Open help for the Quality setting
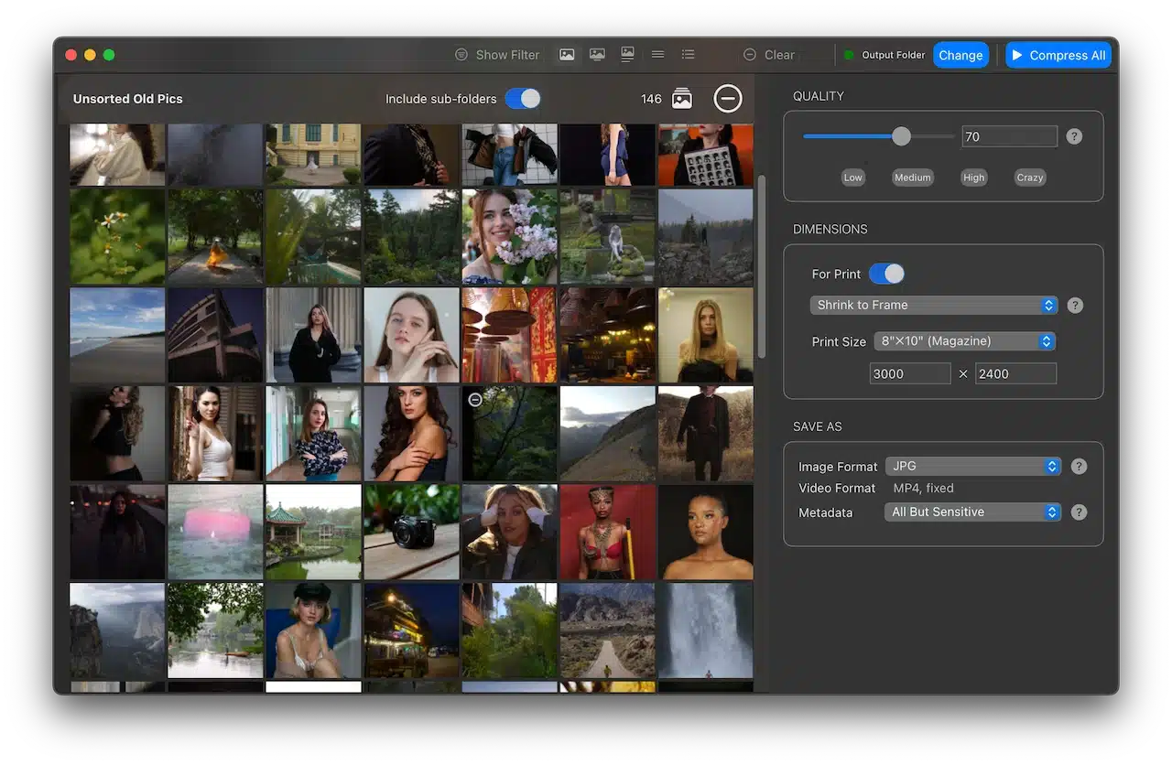Viewport: 1172px width, 765px height. click(1074, 136)
